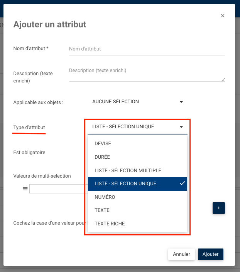
Task: Choose the TEXTE option
Action: click(x=102, y=210)
